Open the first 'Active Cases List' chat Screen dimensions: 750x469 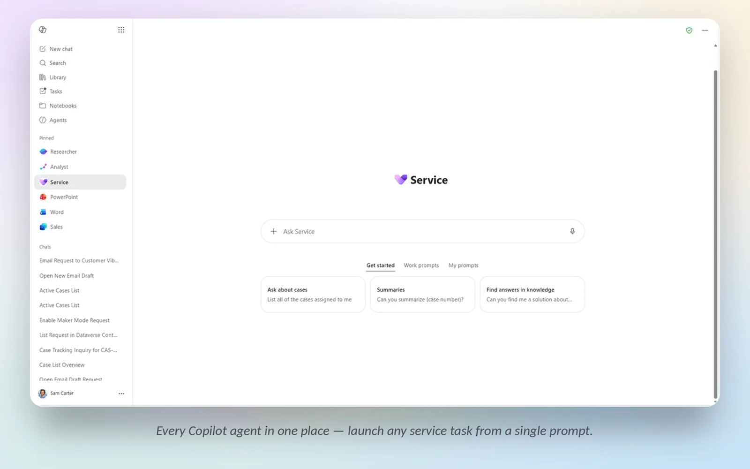60,291
